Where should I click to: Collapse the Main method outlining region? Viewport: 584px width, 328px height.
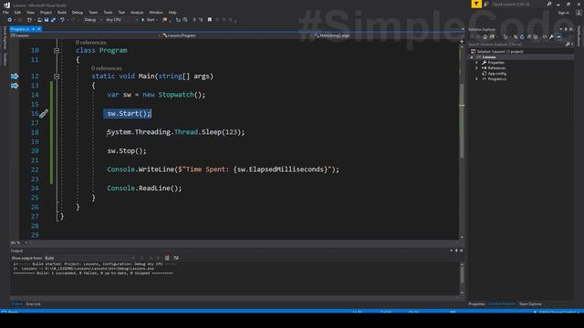[57, 77]
